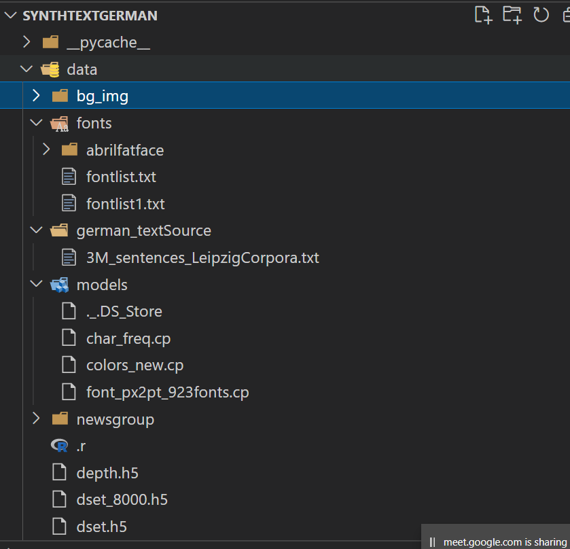This screenshot has width=570, height=549.
Task: Refresh the Explorer view
Action: tap(541, 14)
